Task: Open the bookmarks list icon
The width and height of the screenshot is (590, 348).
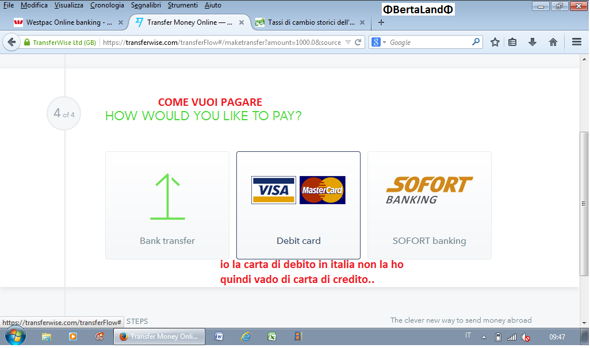Action: pos(512,42)
